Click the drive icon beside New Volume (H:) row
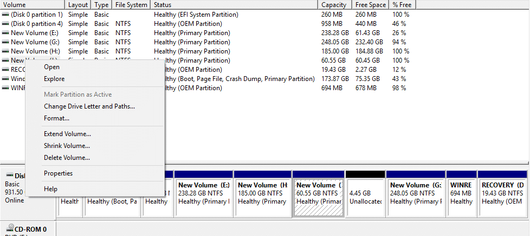The width and height of the screenshot is (530, 236). click(x=5, y=51)
